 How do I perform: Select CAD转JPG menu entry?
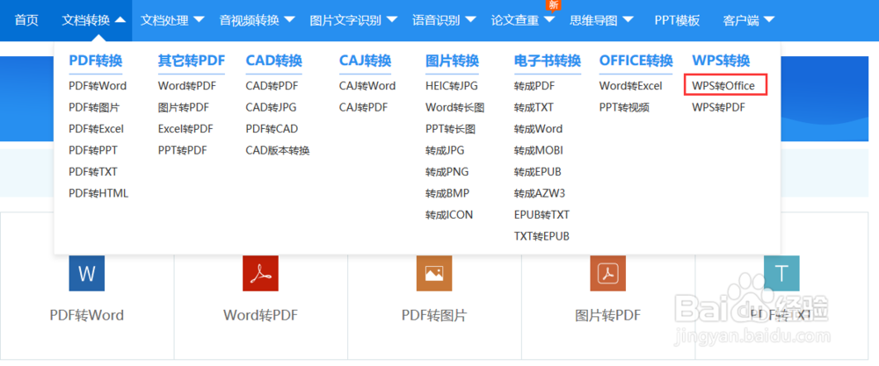tap(271, 107)
